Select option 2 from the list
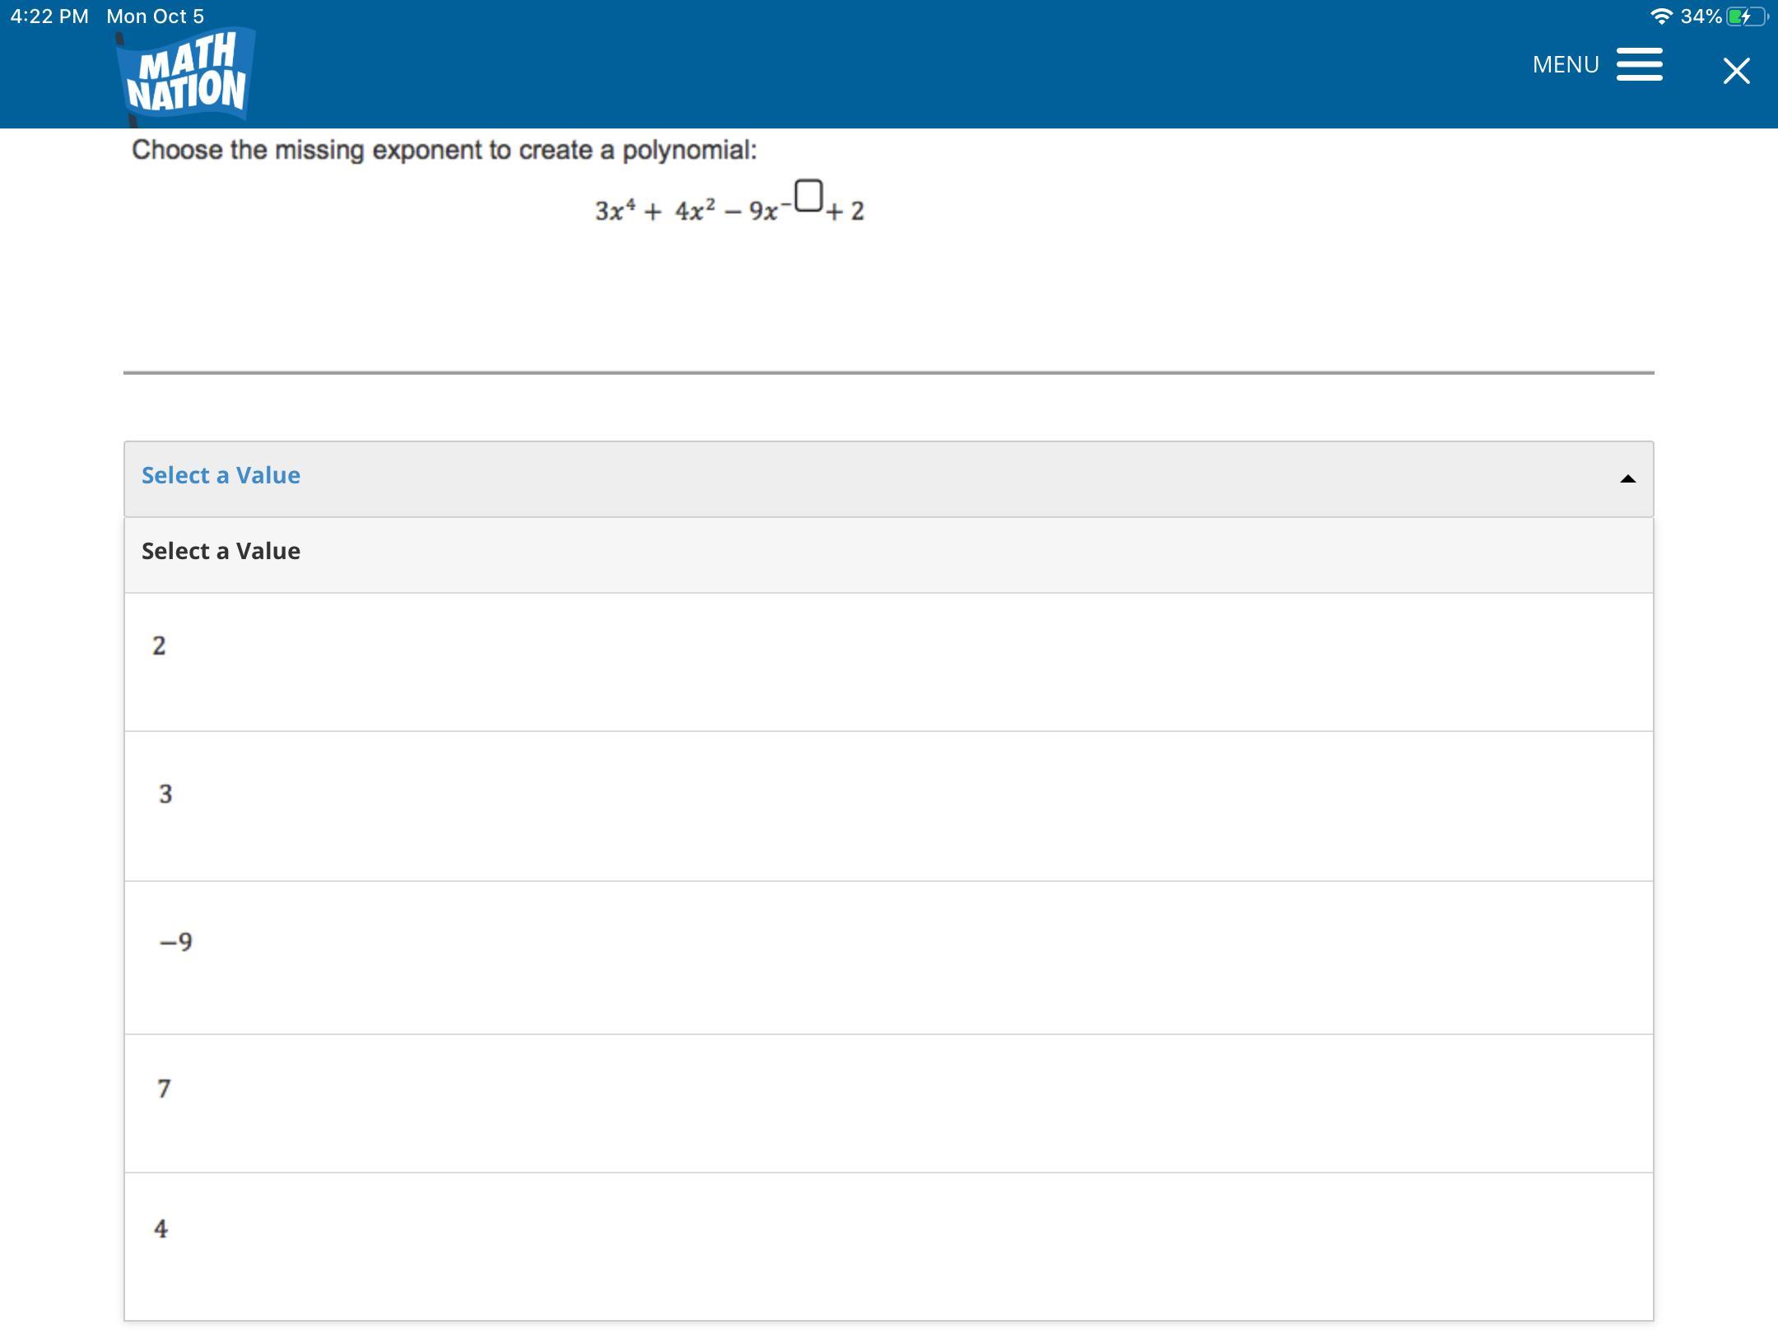 point(159,646)
